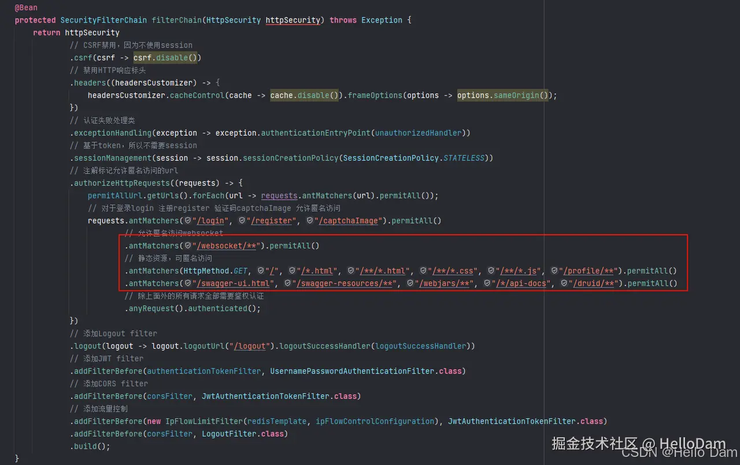The width and height of the screenshot is (740, 465).
Task: Click LogoutFilter.class
Action: pyautogui.click(x=243, y=434)
